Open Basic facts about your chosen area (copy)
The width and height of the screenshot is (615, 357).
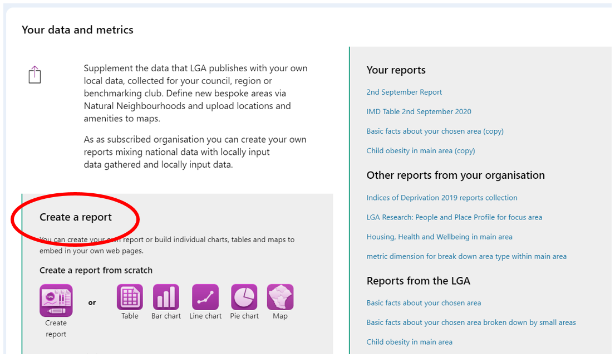435,131
